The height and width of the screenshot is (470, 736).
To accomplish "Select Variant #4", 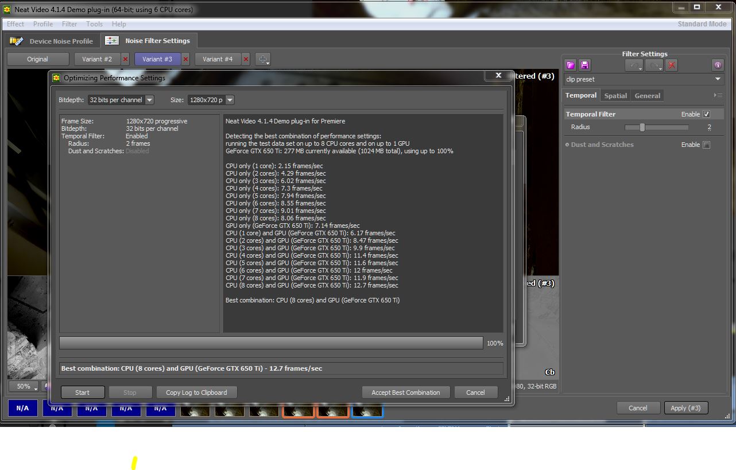I will [x=218, y=59].
